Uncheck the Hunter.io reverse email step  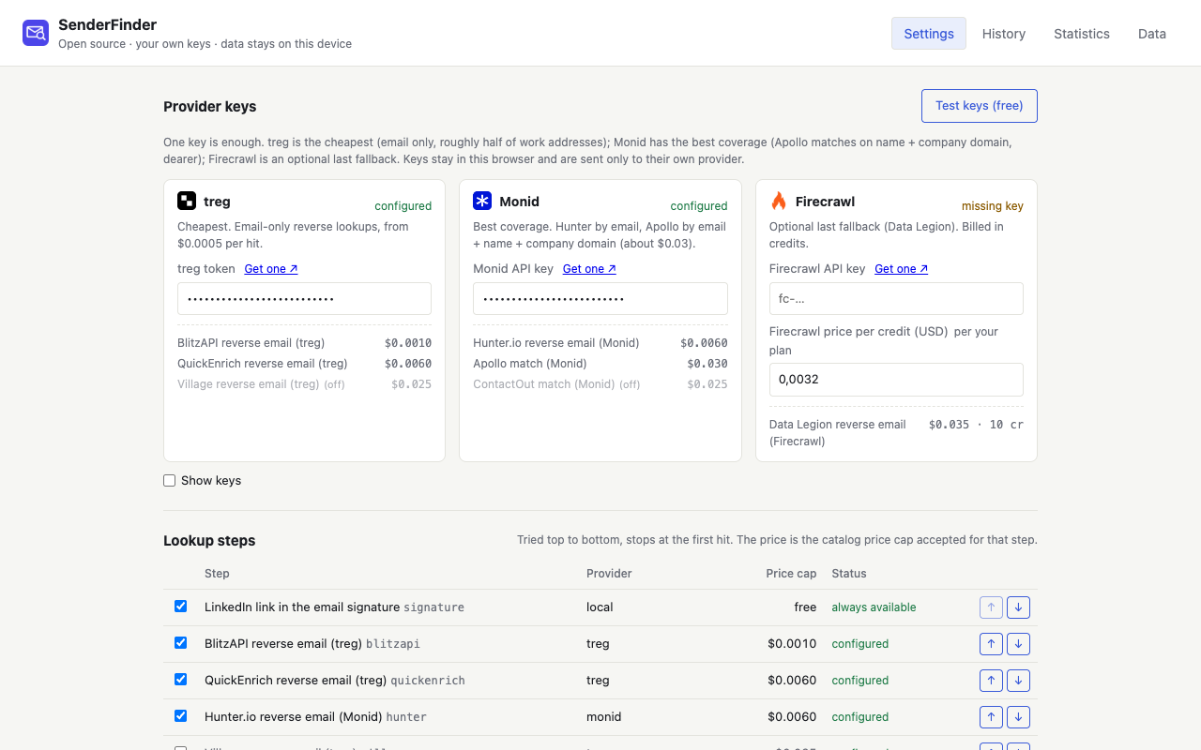[180, 716]
